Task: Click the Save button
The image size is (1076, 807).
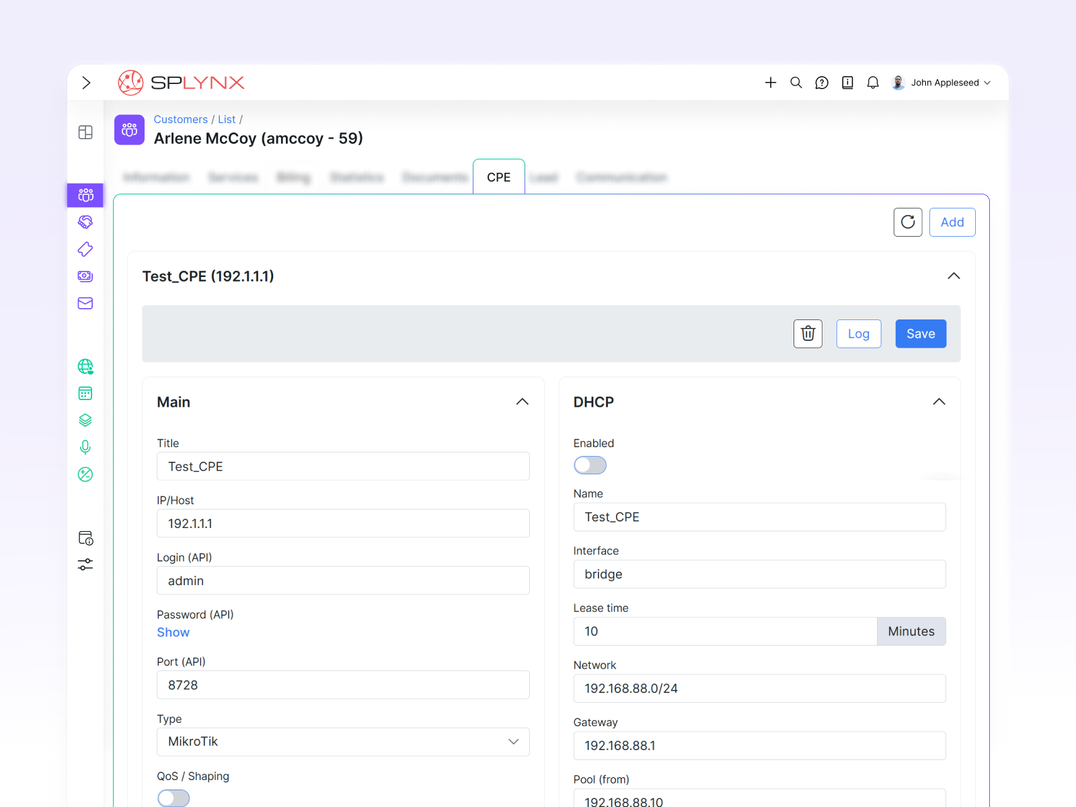Action: [920, 334]
